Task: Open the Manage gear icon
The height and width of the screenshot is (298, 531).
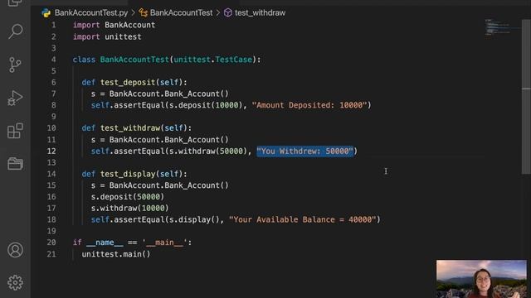Action: (x=15, y=282)
